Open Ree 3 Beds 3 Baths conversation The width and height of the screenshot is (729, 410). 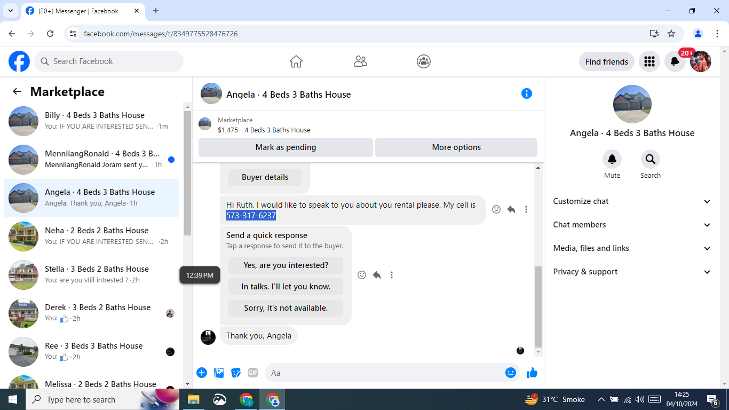tap(92, 352)
